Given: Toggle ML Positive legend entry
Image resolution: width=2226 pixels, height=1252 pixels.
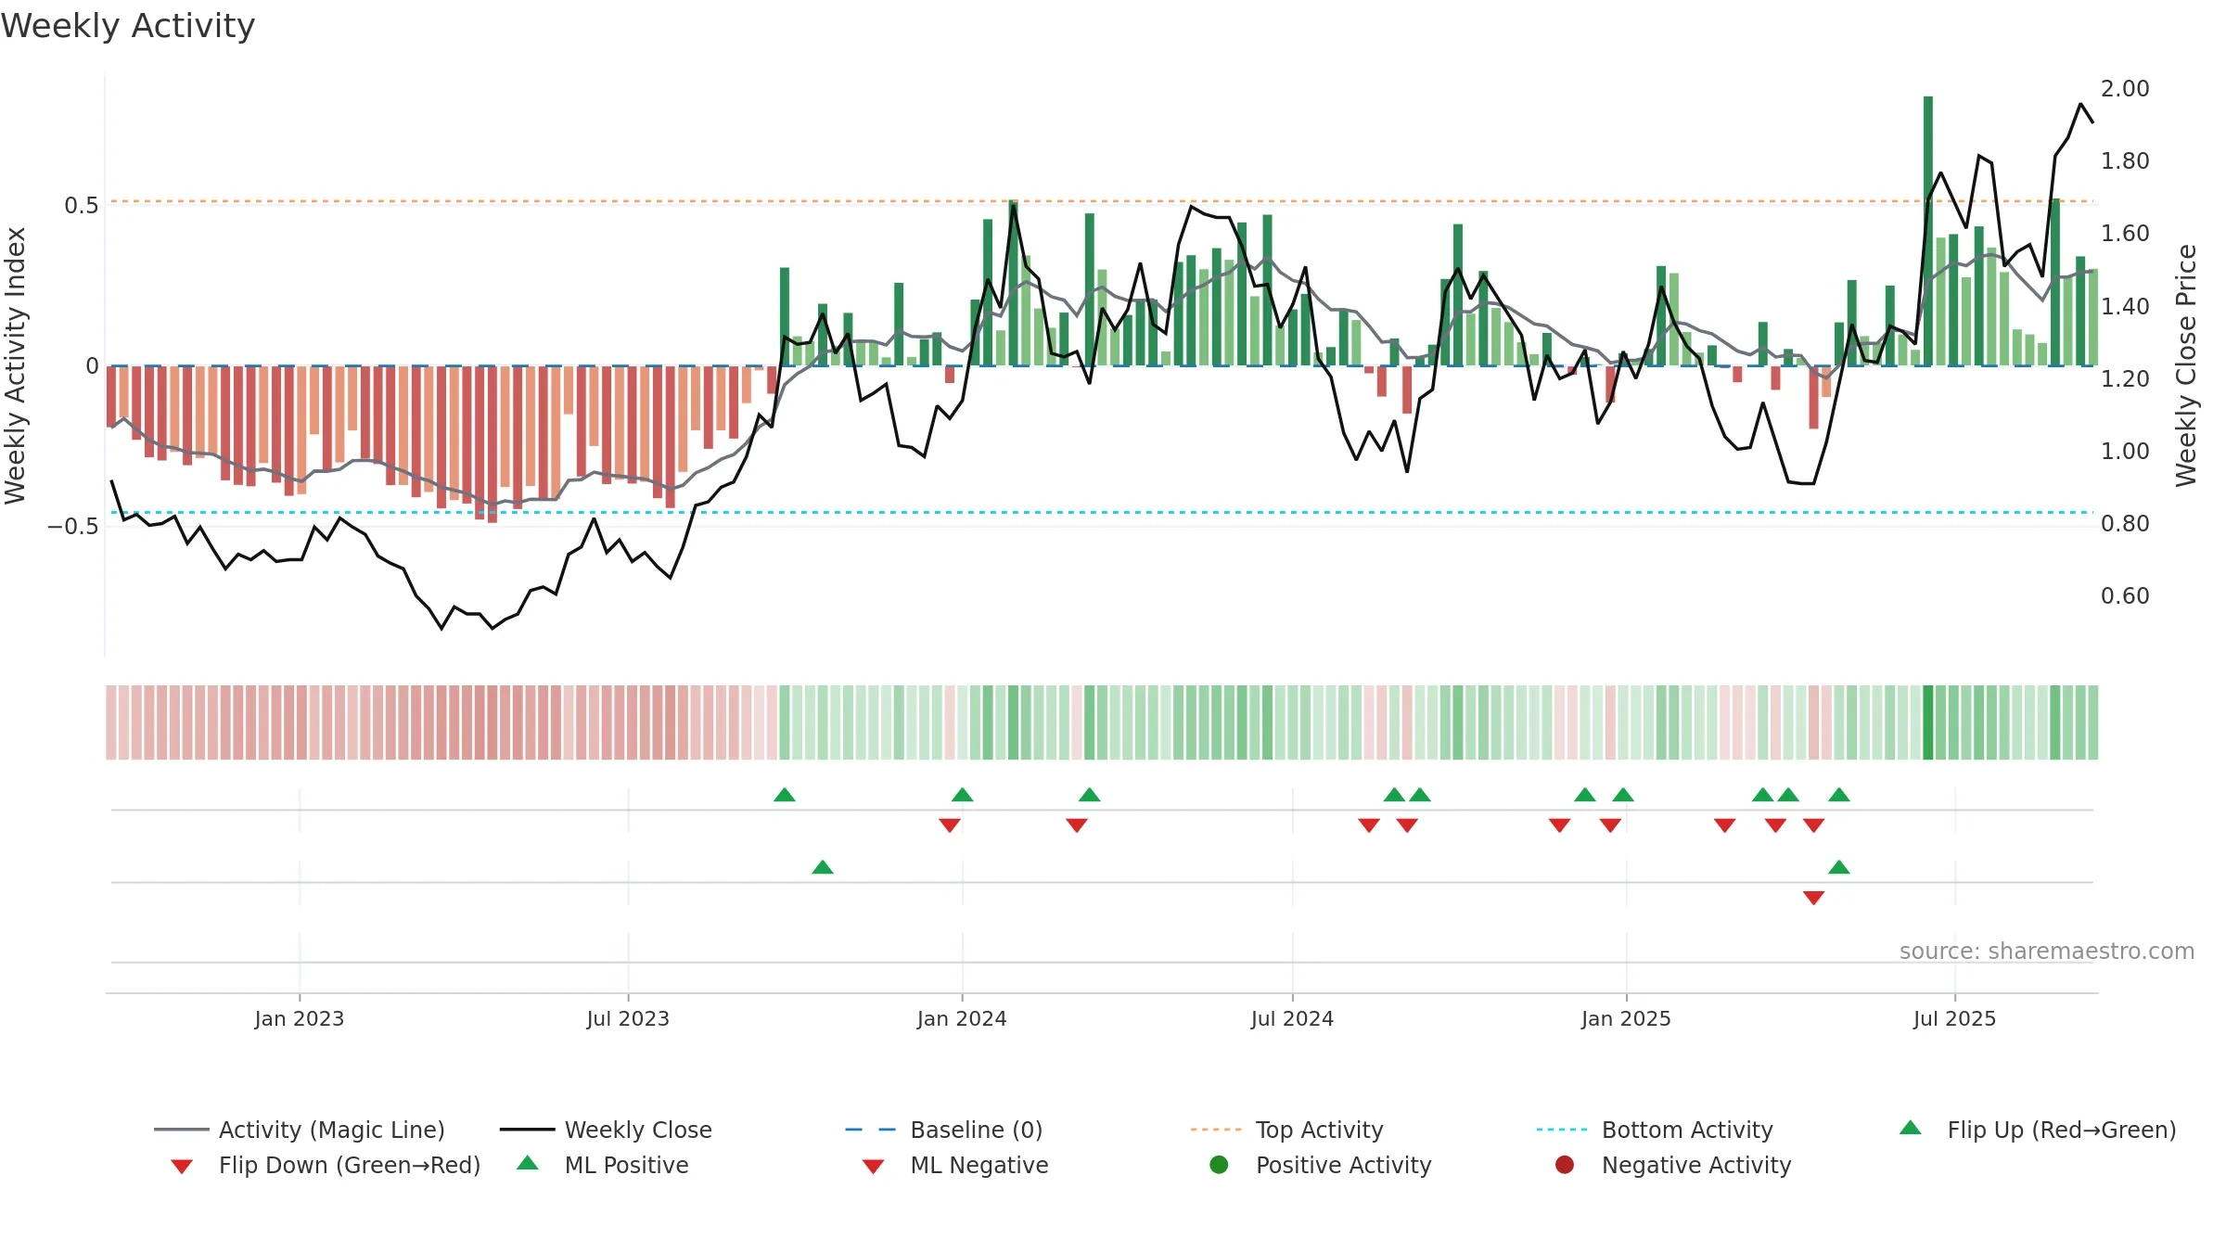Looking at the screenshot, I should click(x=603, y=1165).
